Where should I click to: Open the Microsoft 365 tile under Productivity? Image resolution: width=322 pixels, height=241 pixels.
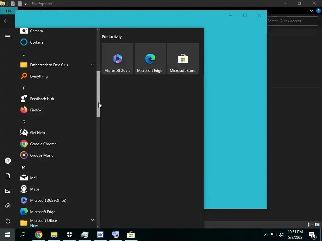pos(118,59)
